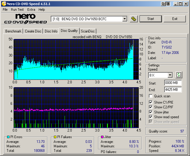Expand the drive selection dropdown arrow

(x=124, y=19)
